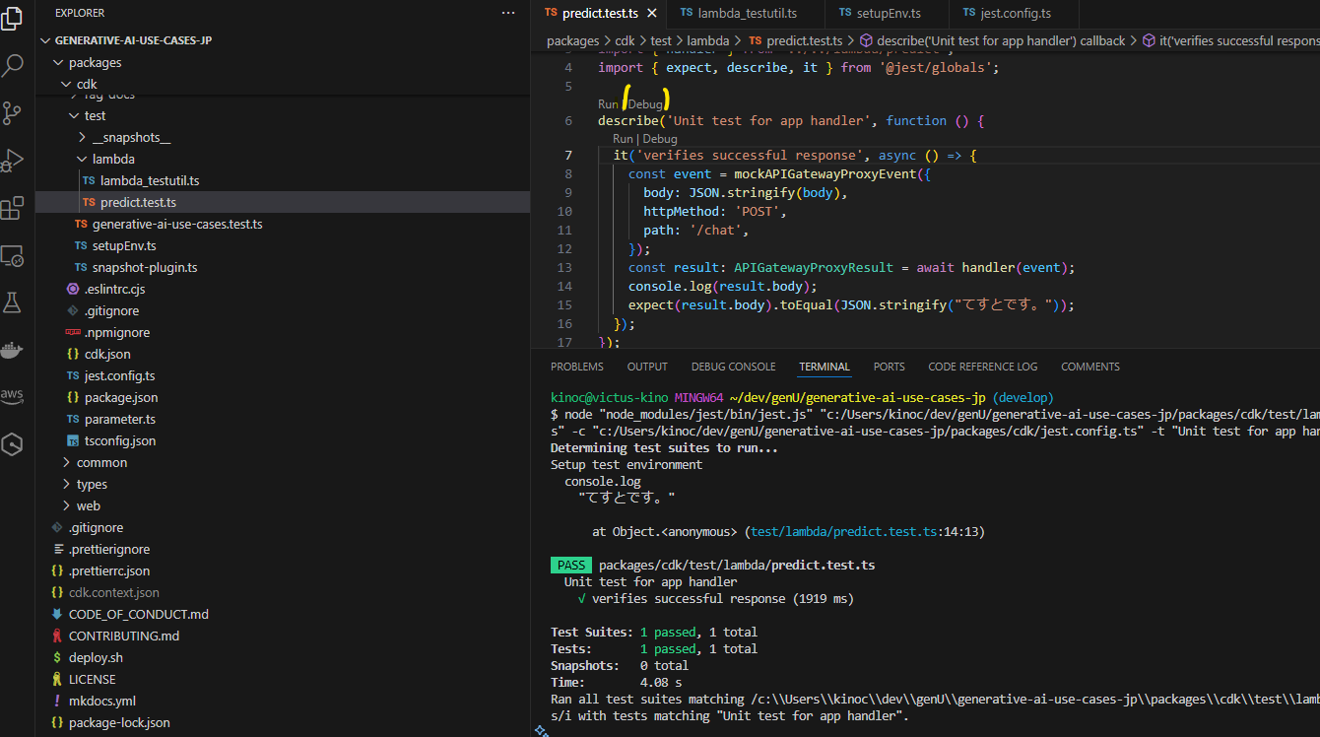This screenshot has height=737, width=1320.
Task: Collapse the test folder
Action: 73,115
